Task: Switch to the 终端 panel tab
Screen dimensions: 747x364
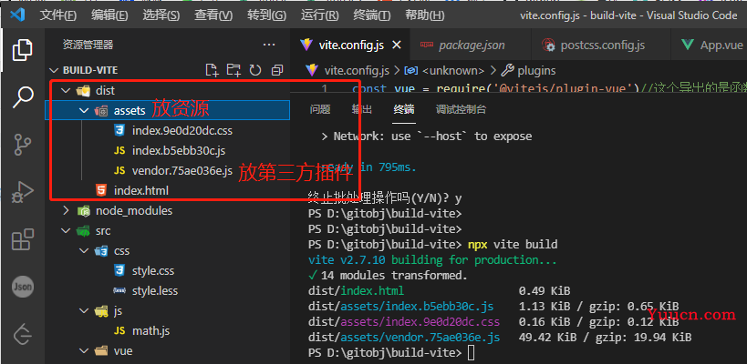Action: tap(404, 110)
